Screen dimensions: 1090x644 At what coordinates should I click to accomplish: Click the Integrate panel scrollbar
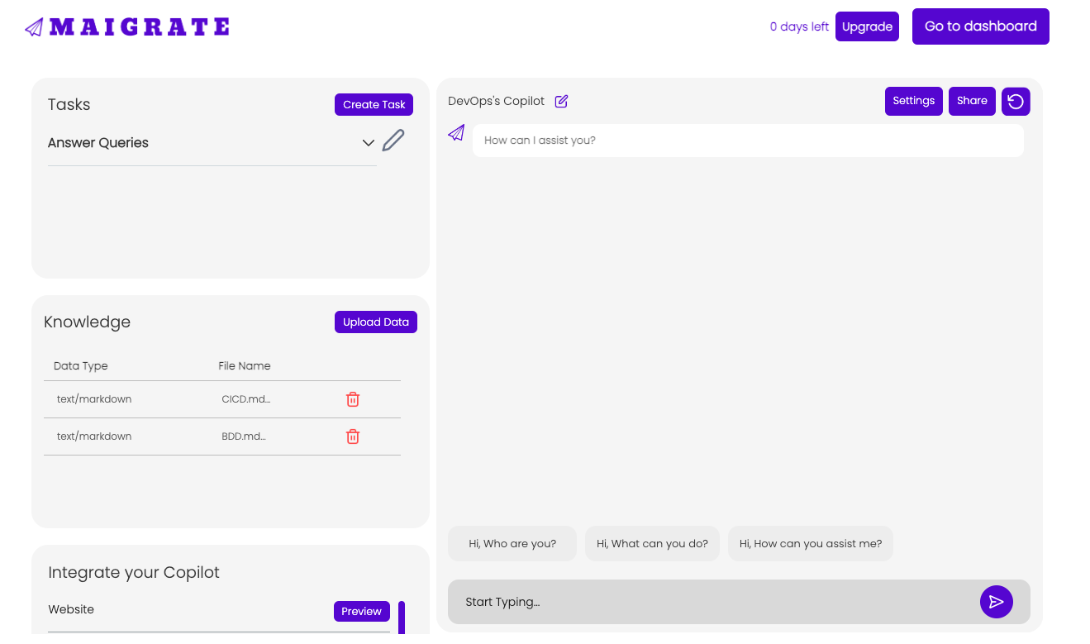pos(402,618)
